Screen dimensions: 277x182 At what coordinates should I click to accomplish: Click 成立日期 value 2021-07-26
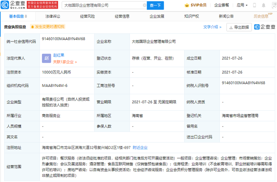click(x=232, y=58)
